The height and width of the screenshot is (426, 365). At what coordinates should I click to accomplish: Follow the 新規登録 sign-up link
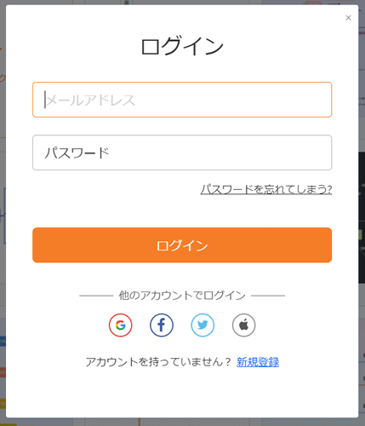258,362
